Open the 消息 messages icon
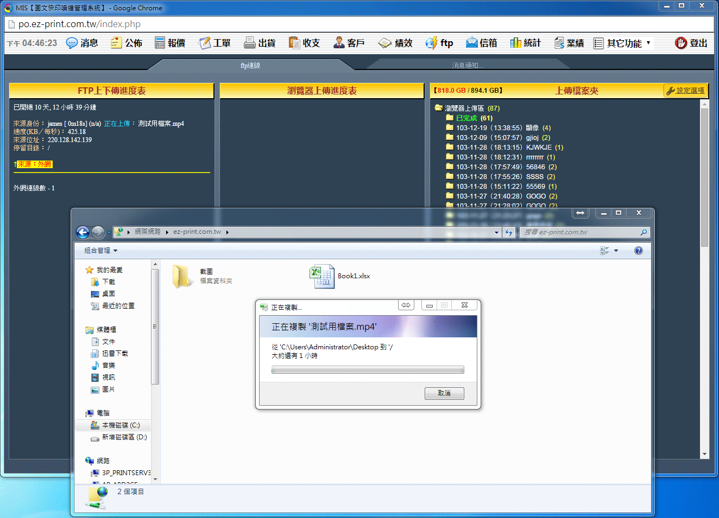This screenshot has width=719, height=518. click(72, 43)
